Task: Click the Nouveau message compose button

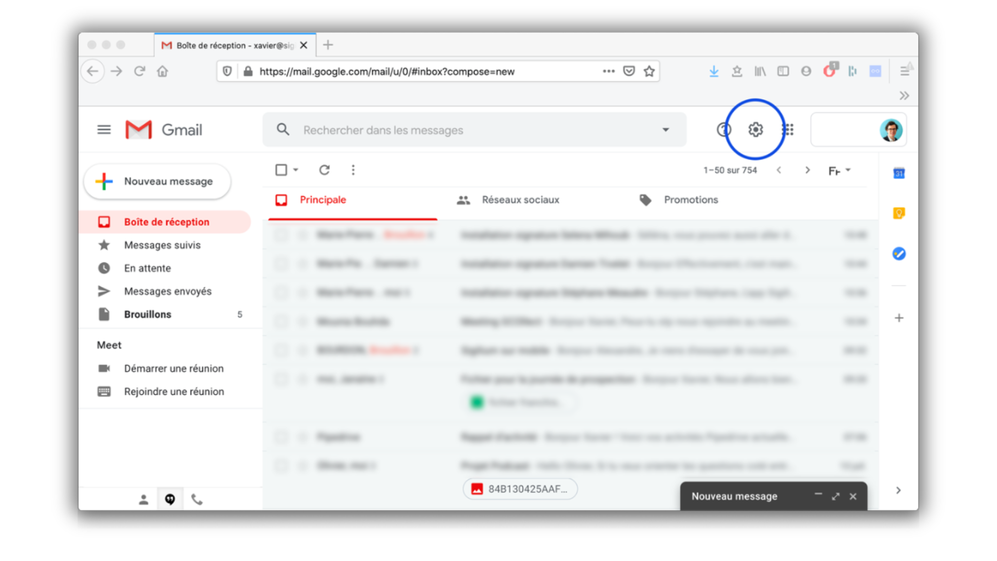Action: 157,181
